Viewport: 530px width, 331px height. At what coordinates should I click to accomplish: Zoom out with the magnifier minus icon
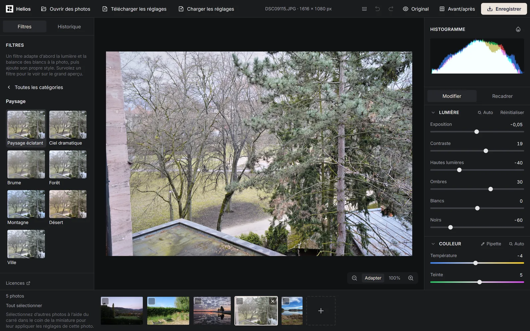pyautogui.click(x=354, y=278)
